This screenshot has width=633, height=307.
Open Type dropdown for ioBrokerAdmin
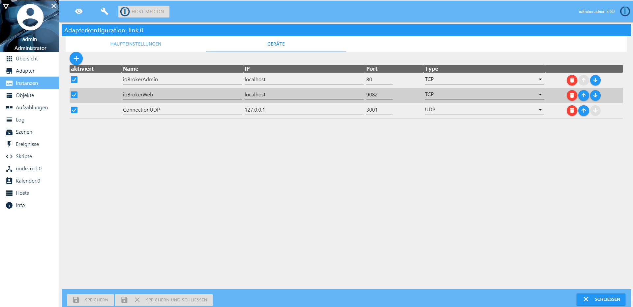coord(484,80)
